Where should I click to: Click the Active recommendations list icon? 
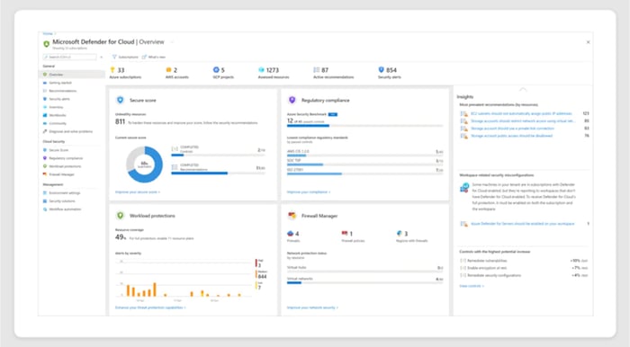[x=317, y=70]
